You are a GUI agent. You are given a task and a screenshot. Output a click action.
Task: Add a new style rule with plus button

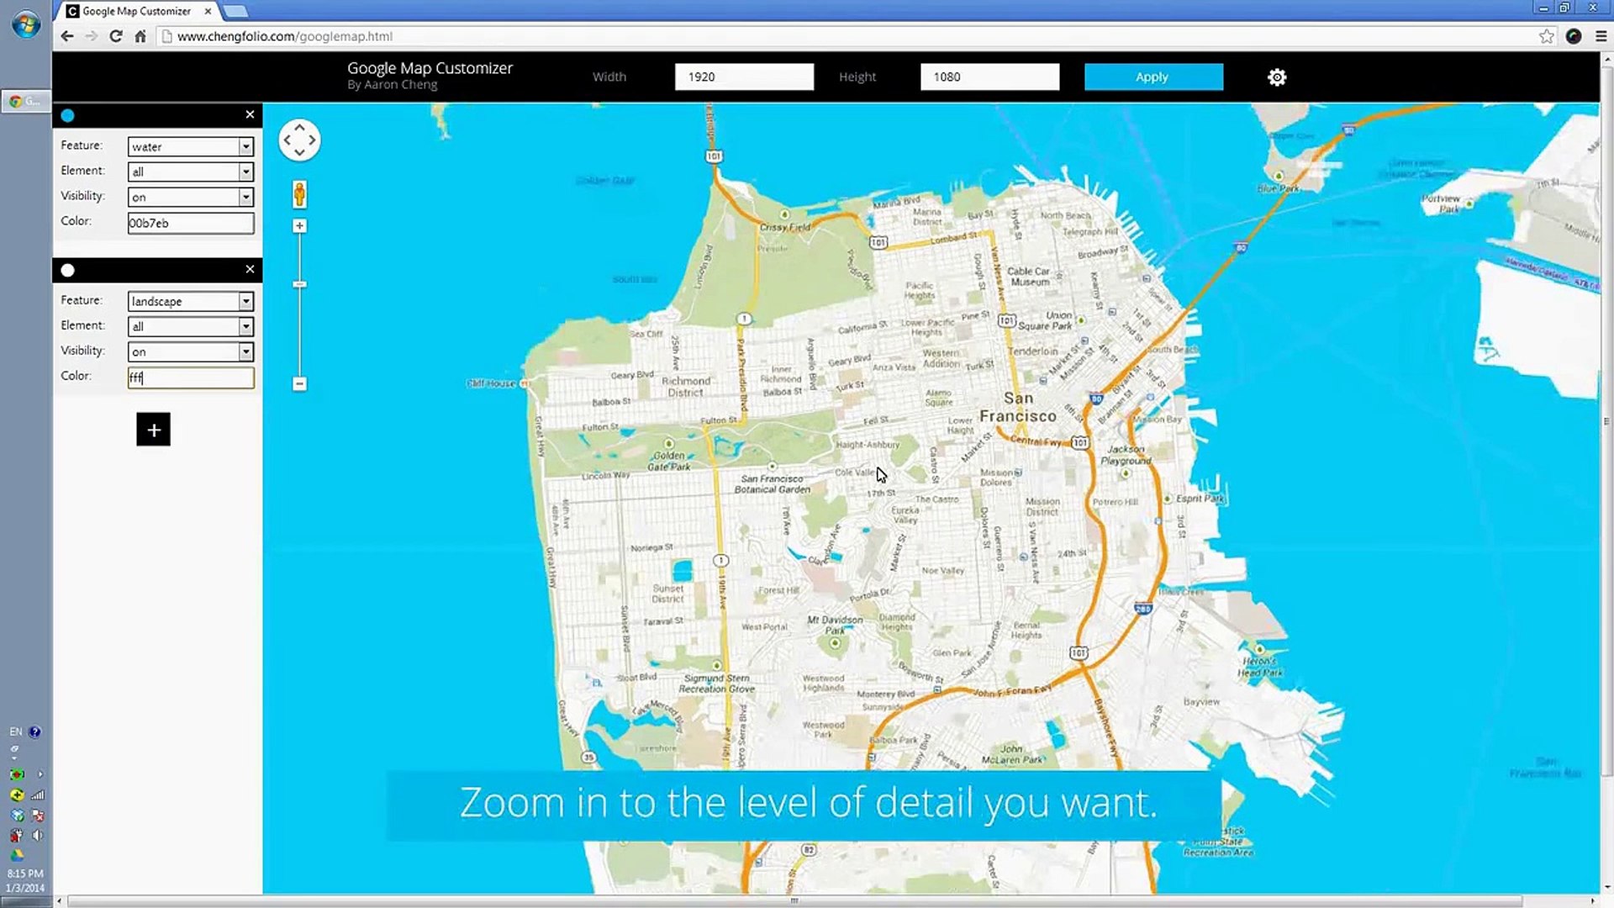point(153,430)
